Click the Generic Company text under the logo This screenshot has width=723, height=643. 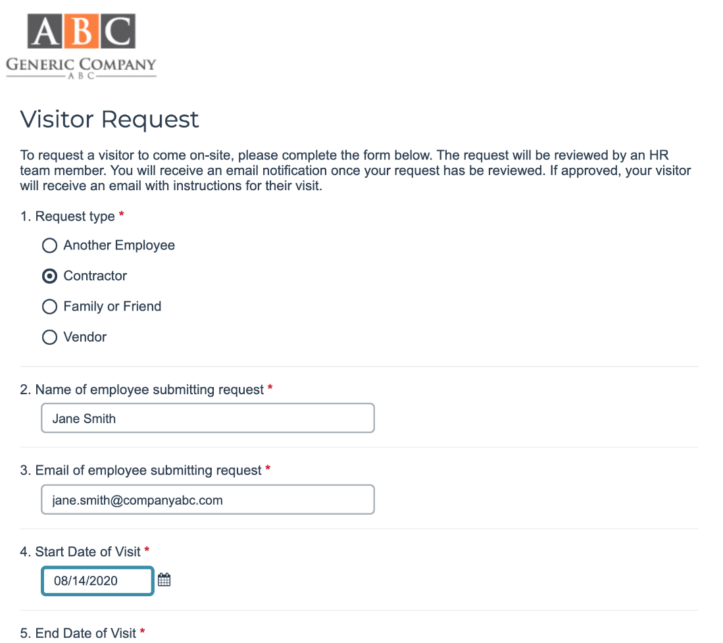click(81, 64)
